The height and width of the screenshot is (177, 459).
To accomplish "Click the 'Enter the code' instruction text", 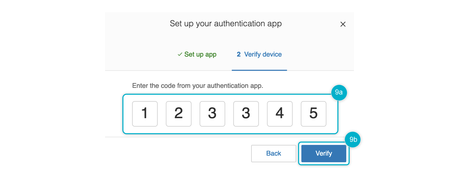I will [x=197, y=86].
